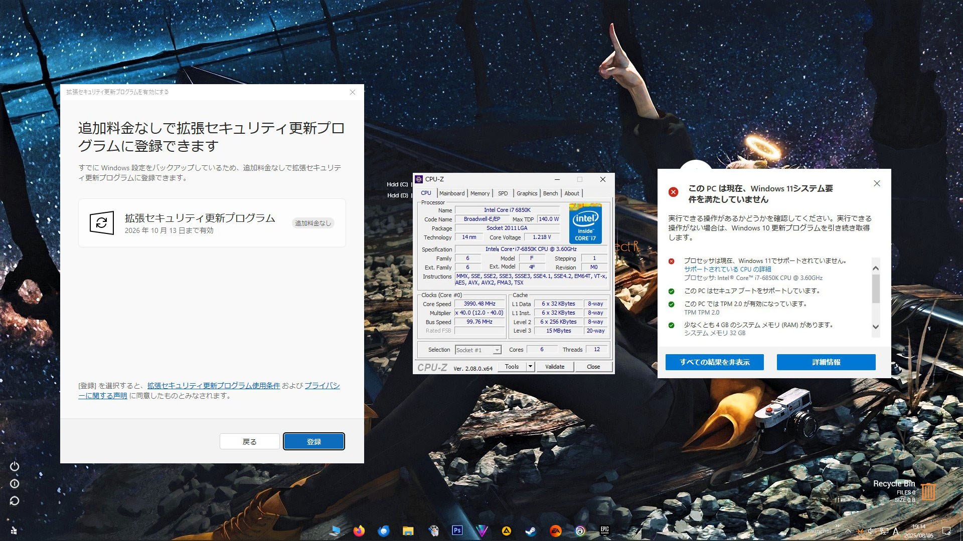Image resolution: width=963 pixels, height=541 pixels.
Task: Click the power icon on the desktop widget
Action: [15, 466]
